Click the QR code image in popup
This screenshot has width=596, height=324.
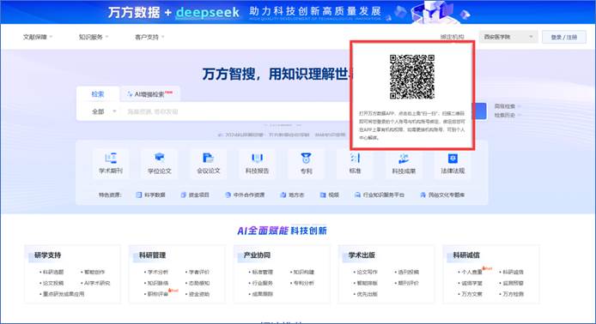click(412, 76)
